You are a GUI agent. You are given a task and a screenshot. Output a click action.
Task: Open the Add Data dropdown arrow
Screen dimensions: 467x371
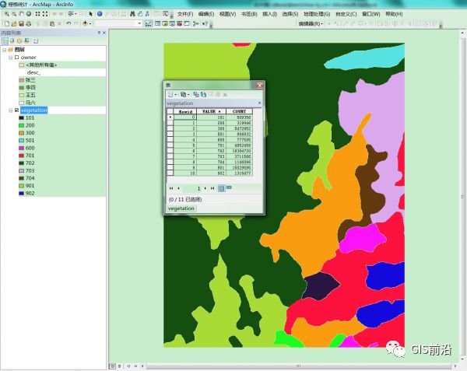click(x=90, y=23)
